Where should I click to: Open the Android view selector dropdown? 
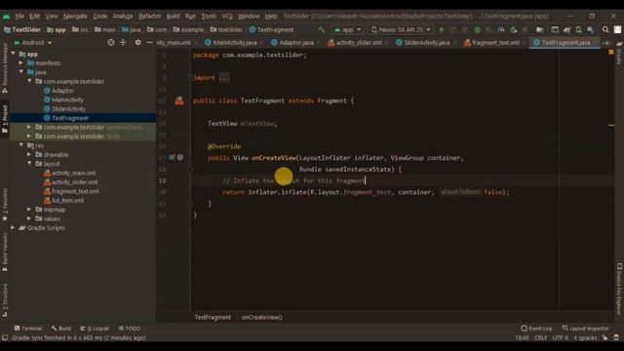[x=33, y=42]
